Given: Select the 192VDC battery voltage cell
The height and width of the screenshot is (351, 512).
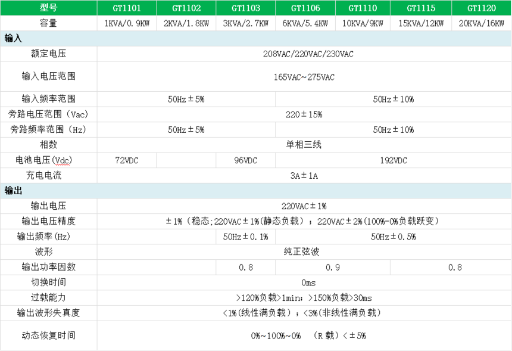Looking at the screenshot, I should 392,160.
